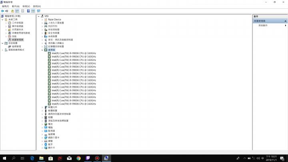
Task: Expand the 網路介面卡 category
Action: [x=42, y=138]
